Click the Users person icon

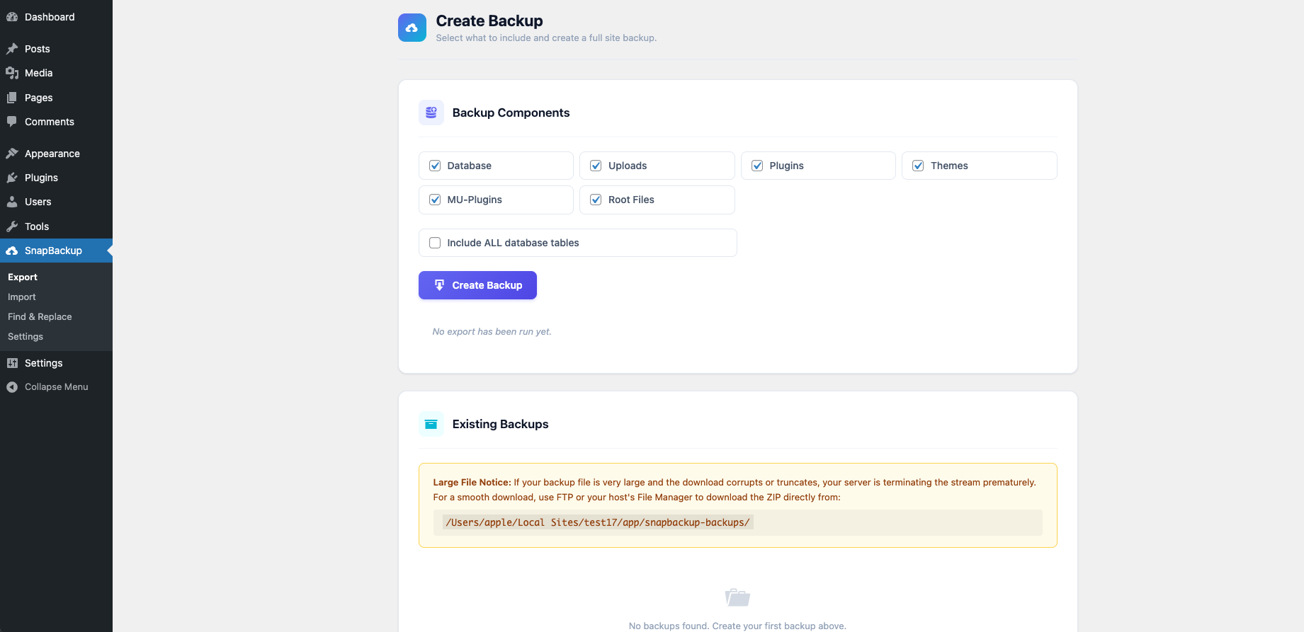tap(12, 202)
